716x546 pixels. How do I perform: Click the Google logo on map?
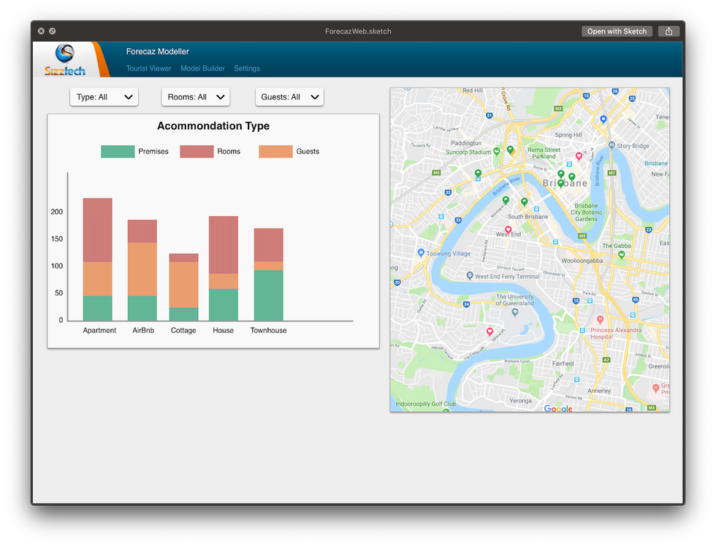click(x=558, y=409)
